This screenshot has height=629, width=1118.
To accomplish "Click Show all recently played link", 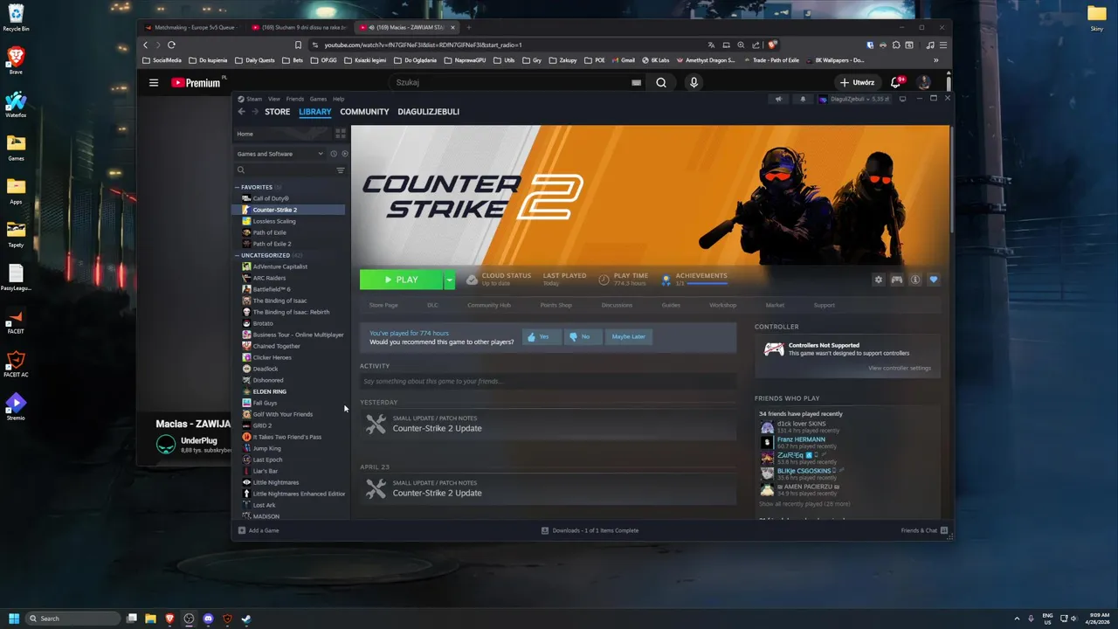I will pos(804,504).
